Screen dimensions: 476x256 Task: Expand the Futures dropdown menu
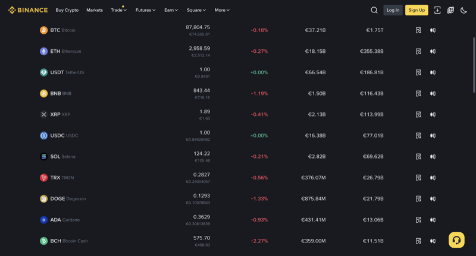145,10
